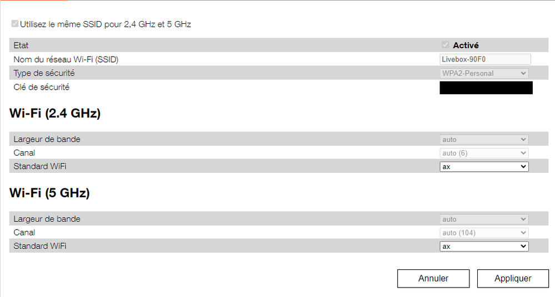Click the Nom du réseau Wi-Fi (SSID) label
The width and height of the screenshot is (555, 297).
point(66,59)
